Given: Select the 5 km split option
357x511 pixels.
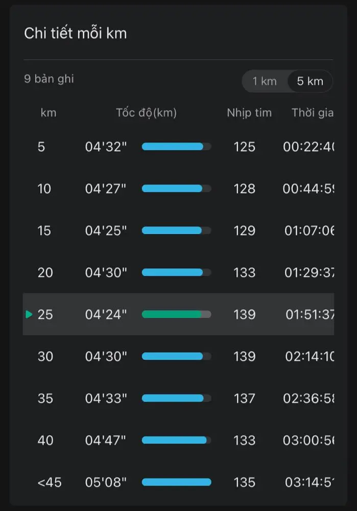Looking at the screenshot, I should tap(310, 81).
